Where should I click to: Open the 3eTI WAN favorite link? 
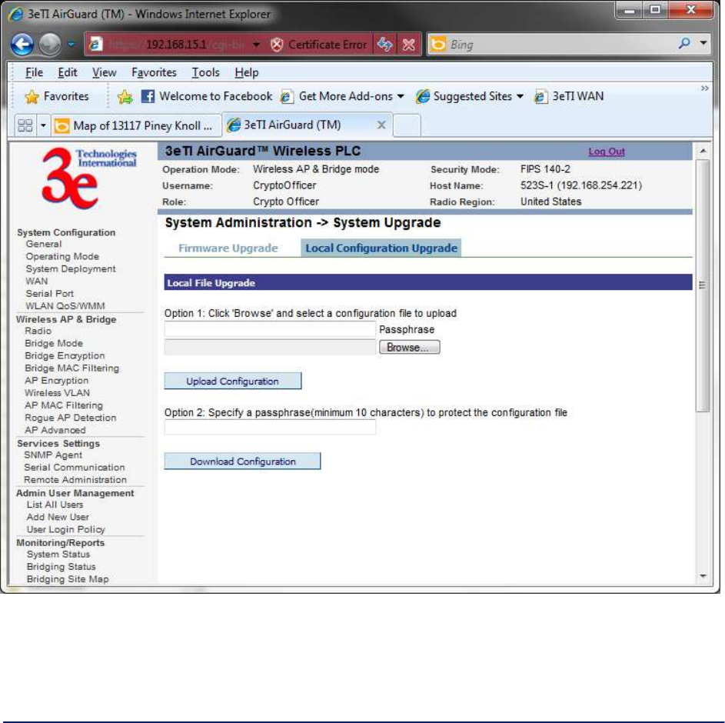click(569, 96)
